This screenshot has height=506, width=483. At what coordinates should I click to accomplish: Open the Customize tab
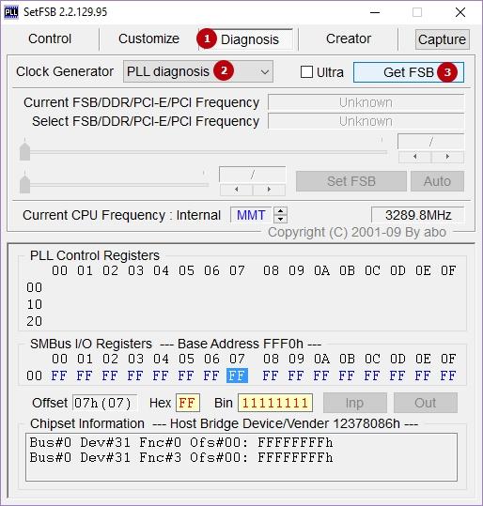tap(148, 39)
